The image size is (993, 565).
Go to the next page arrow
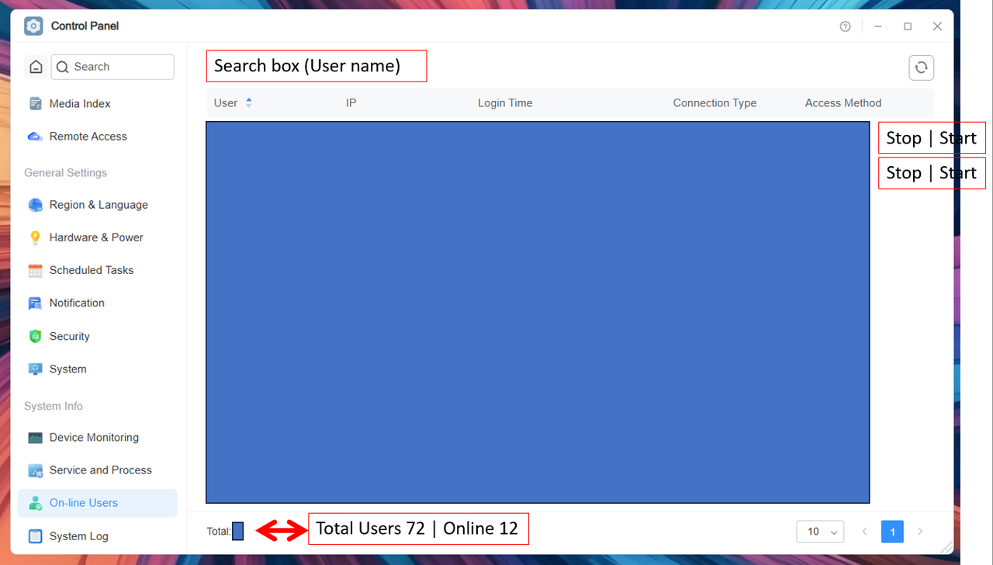click(x=920, y=532)
